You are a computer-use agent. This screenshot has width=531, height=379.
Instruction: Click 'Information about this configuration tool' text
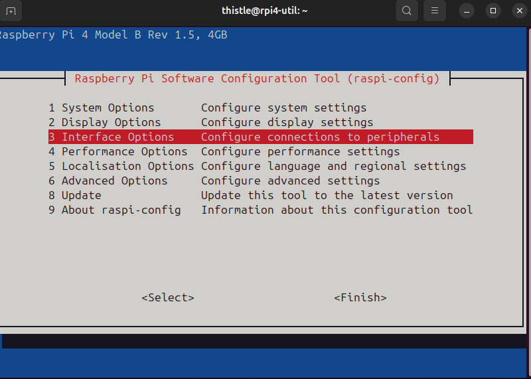pyautogui.click(x=337, y=210)
